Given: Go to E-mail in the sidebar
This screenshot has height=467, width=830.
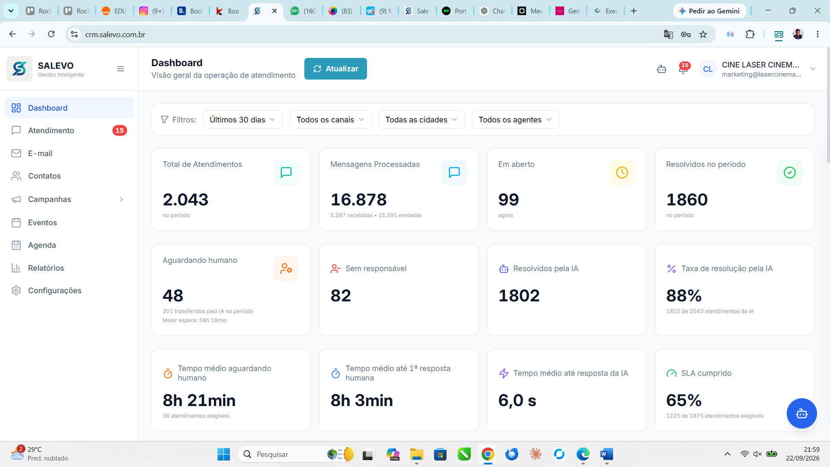Looking at the screenshot, I should [69, 153].
